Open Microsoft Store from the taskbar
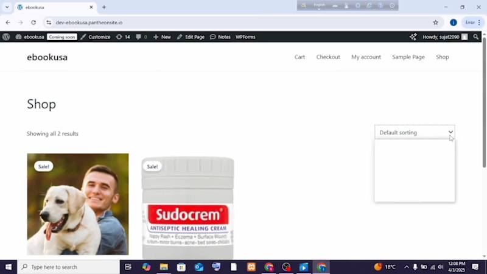The width and height of the screenshot is (487, 274). tap(181, 267)
